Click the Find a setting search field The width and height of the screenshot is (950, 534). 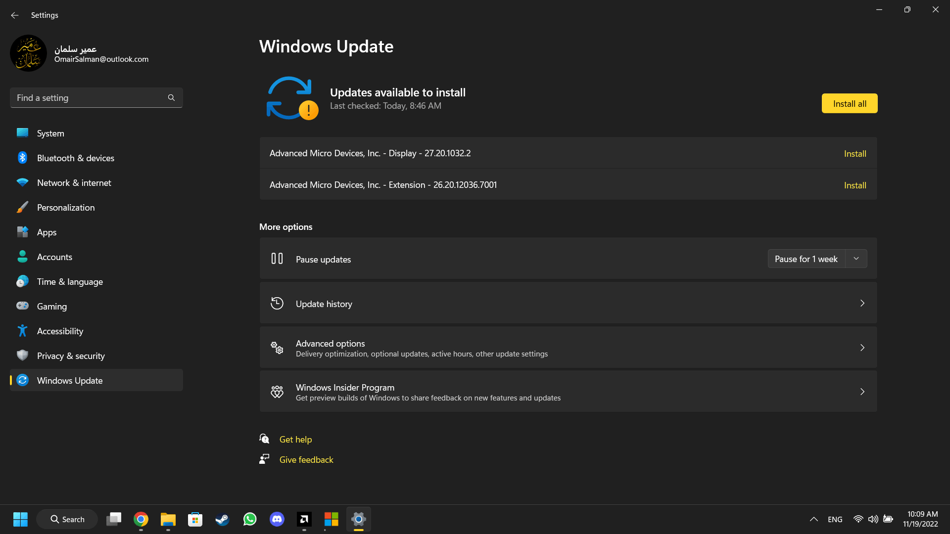(x=89, y=98)
